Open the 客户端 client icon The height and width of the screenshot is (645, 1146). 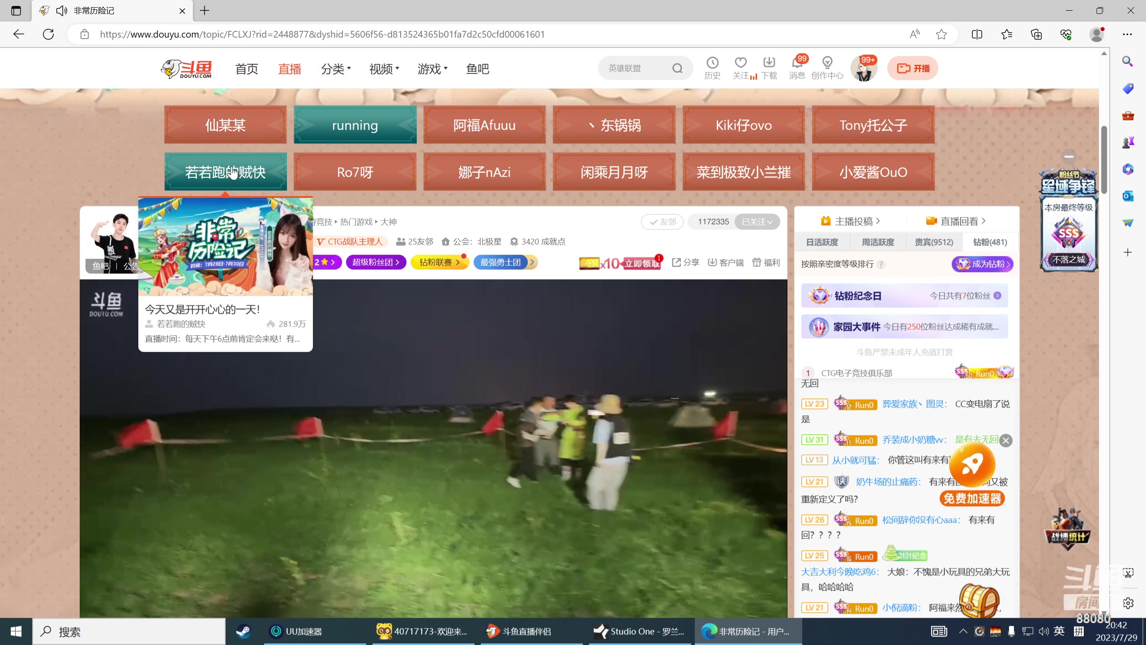pos(725,262)
